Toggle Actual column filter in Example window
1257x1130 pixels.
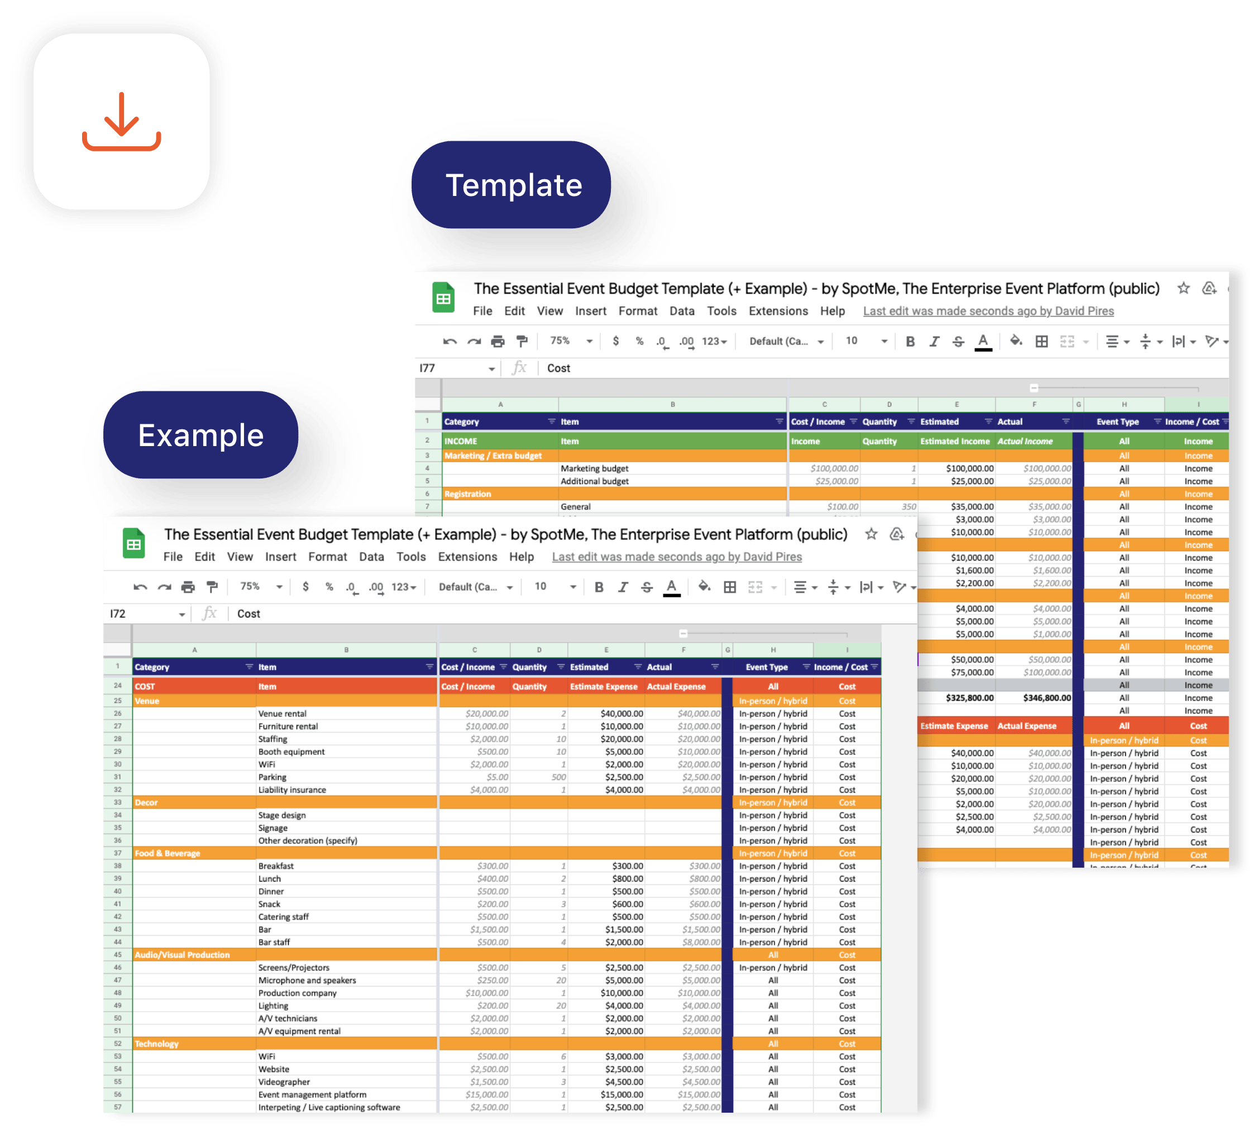click(x=715, y=667)
